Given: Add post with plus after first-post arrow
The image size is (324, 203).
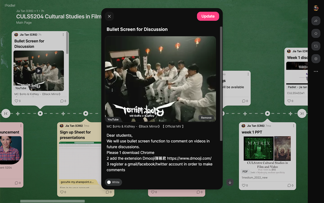Looking at the screenshot, I should tap(18, 114).
